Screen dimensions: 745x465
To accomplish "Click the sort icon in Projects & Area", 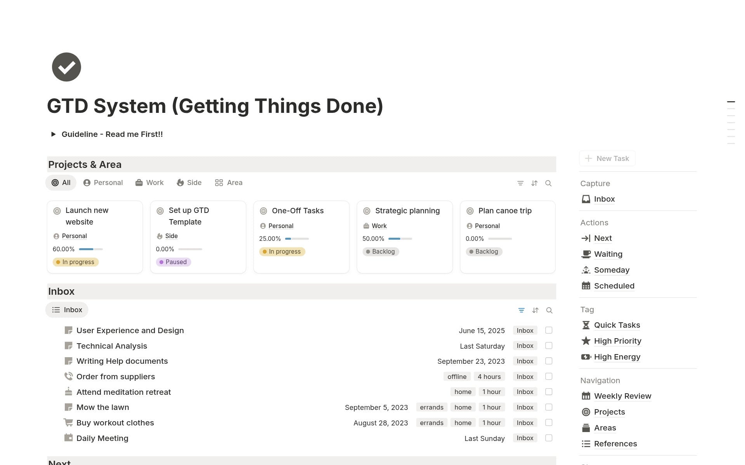I will tap(534, 183).
